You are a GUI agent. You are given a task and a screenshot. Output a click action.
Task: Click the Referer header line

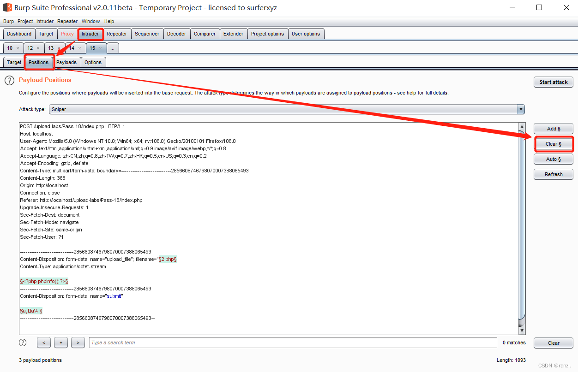(81, 200)
